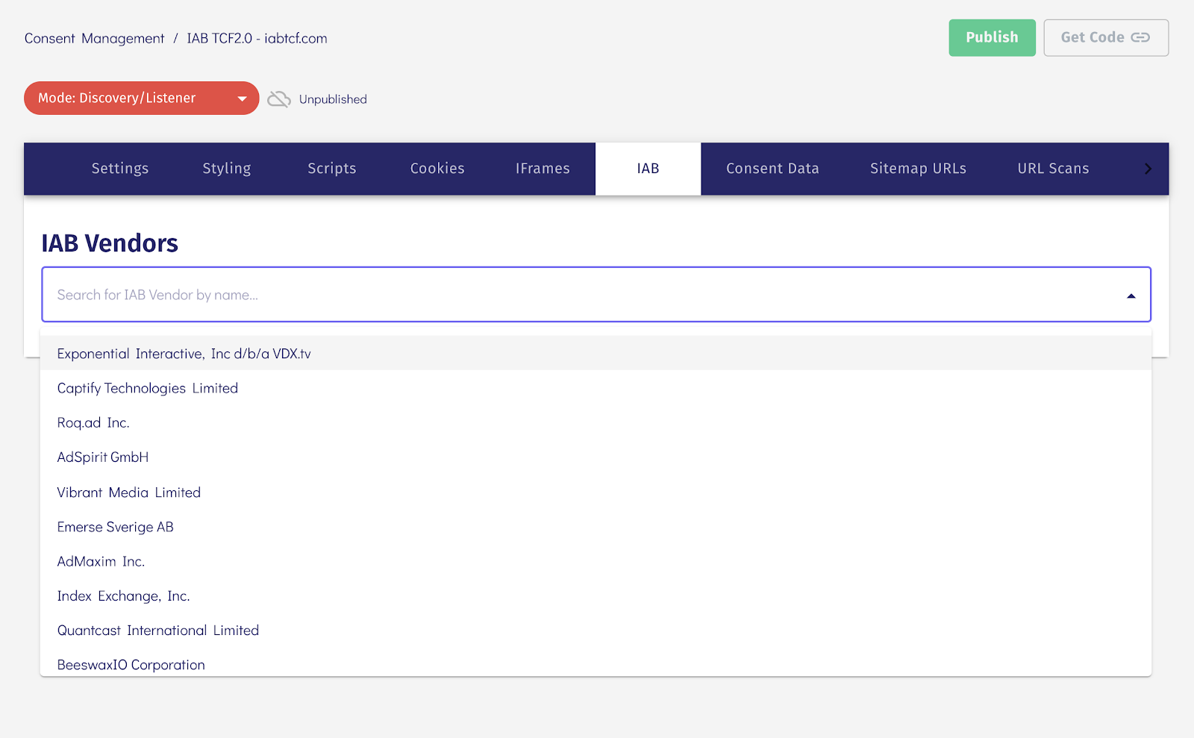Image resolution: width=1194 pixels, height=738 pixels.
Task: Click the chain-link icon in Get Code
Action: point(1140,37)
